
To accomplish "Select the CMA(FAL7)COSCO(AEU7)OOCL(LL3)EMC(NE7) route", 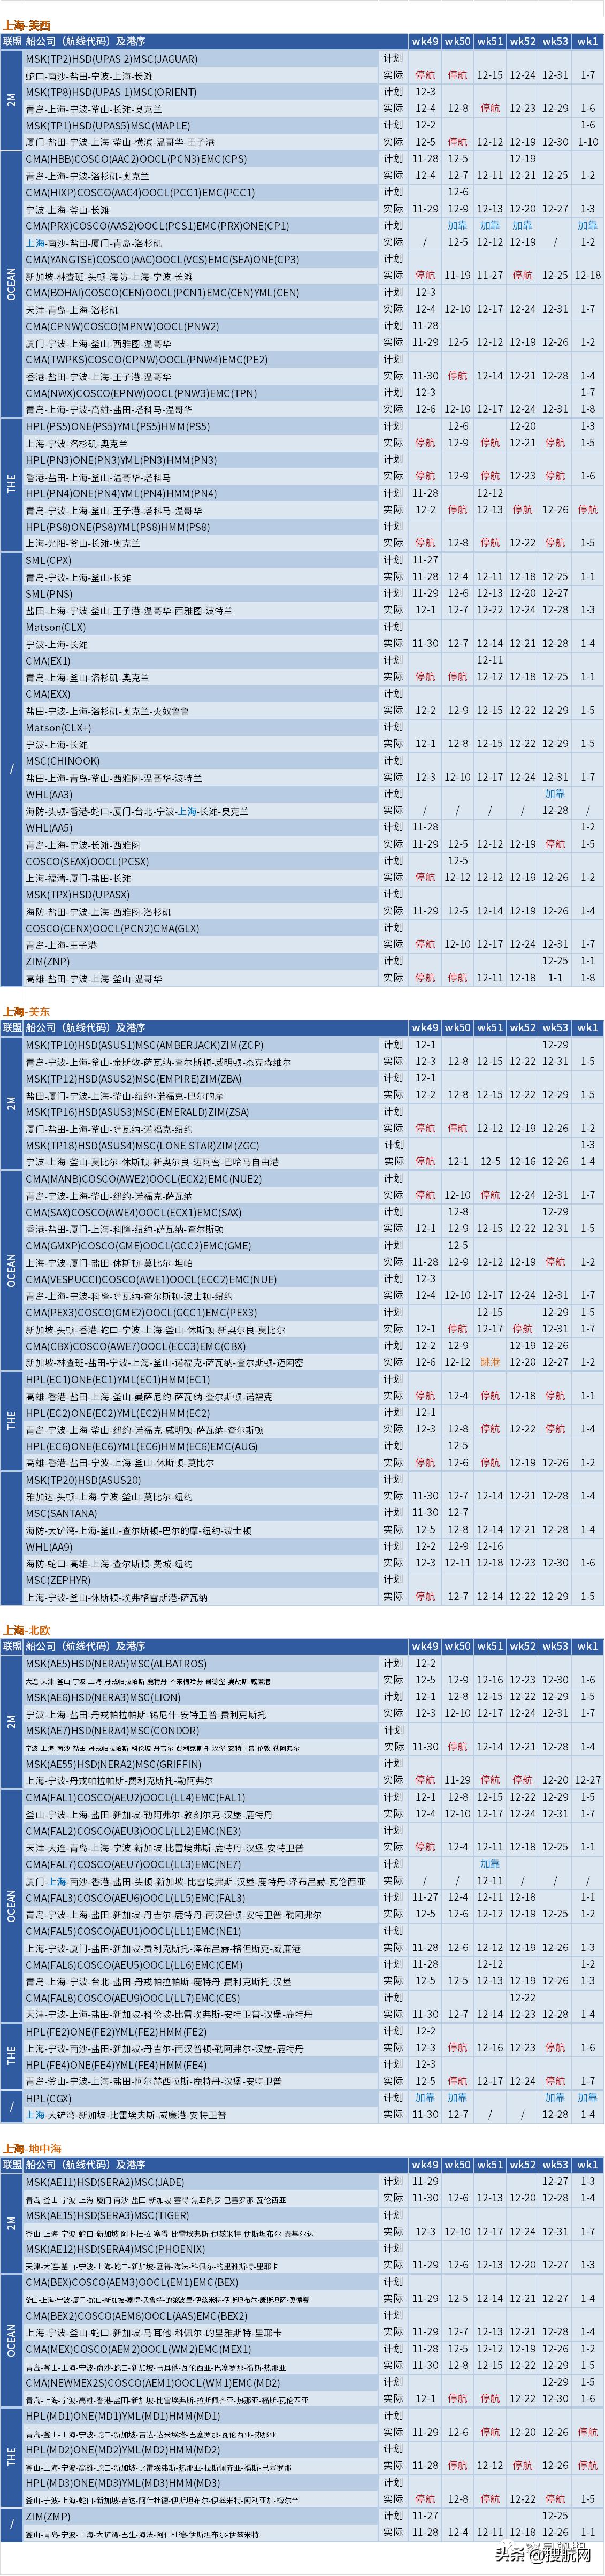I will [133, 1864].
